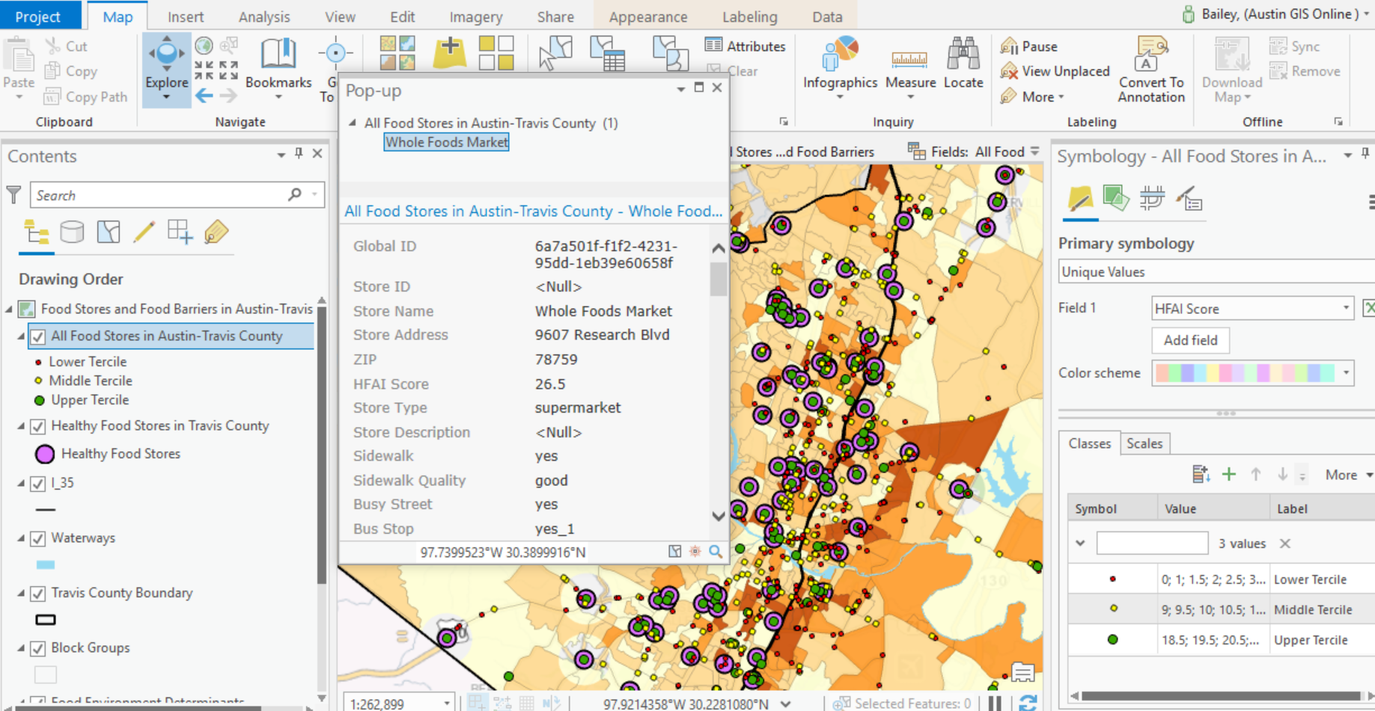
Task: Remove the 3 values group
Action: [x=1284, y=544]
